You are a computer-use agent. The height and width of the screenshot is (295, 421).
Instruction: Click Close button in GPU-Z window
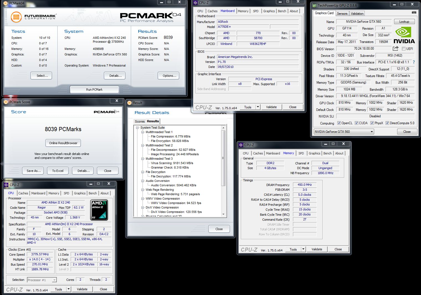pyautogui.click(x=407, y=132)
